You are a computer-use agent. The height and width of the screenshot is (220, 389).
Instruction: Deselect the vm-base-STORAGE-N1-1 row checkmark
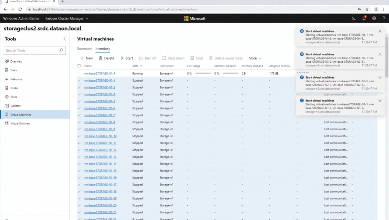(79, 80)
